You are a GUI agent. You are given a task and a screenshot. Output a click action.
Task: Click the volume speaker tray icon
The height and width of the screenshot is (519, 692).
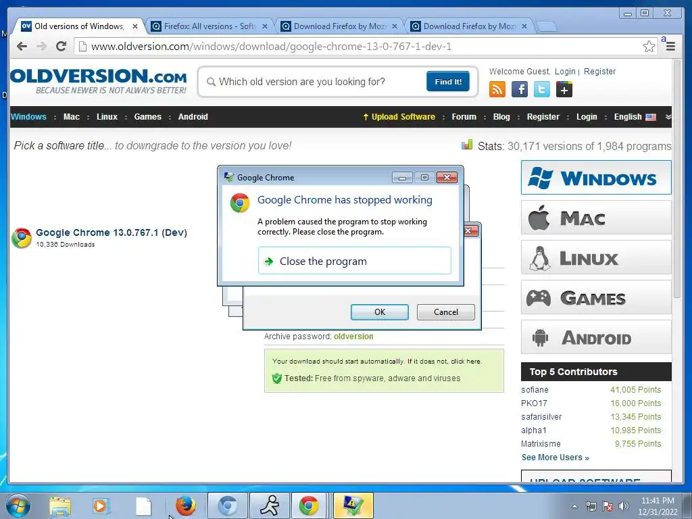624,506
